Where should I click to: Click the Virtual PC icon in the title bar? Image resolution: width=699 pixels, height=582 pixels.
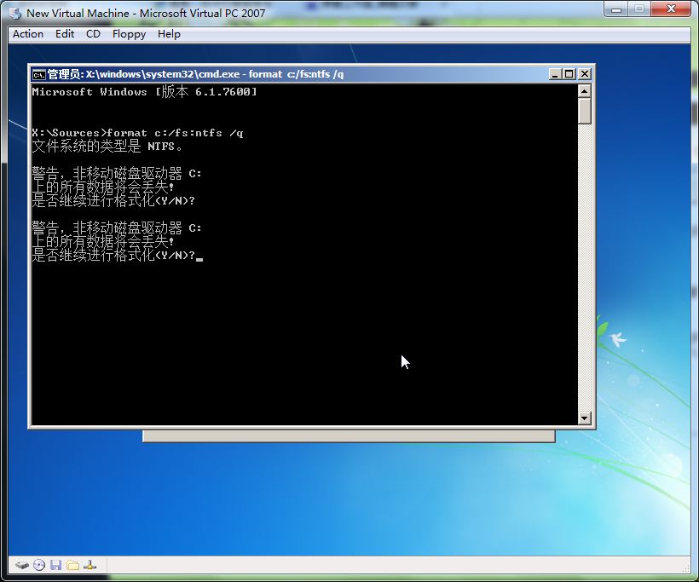point(13,13)
